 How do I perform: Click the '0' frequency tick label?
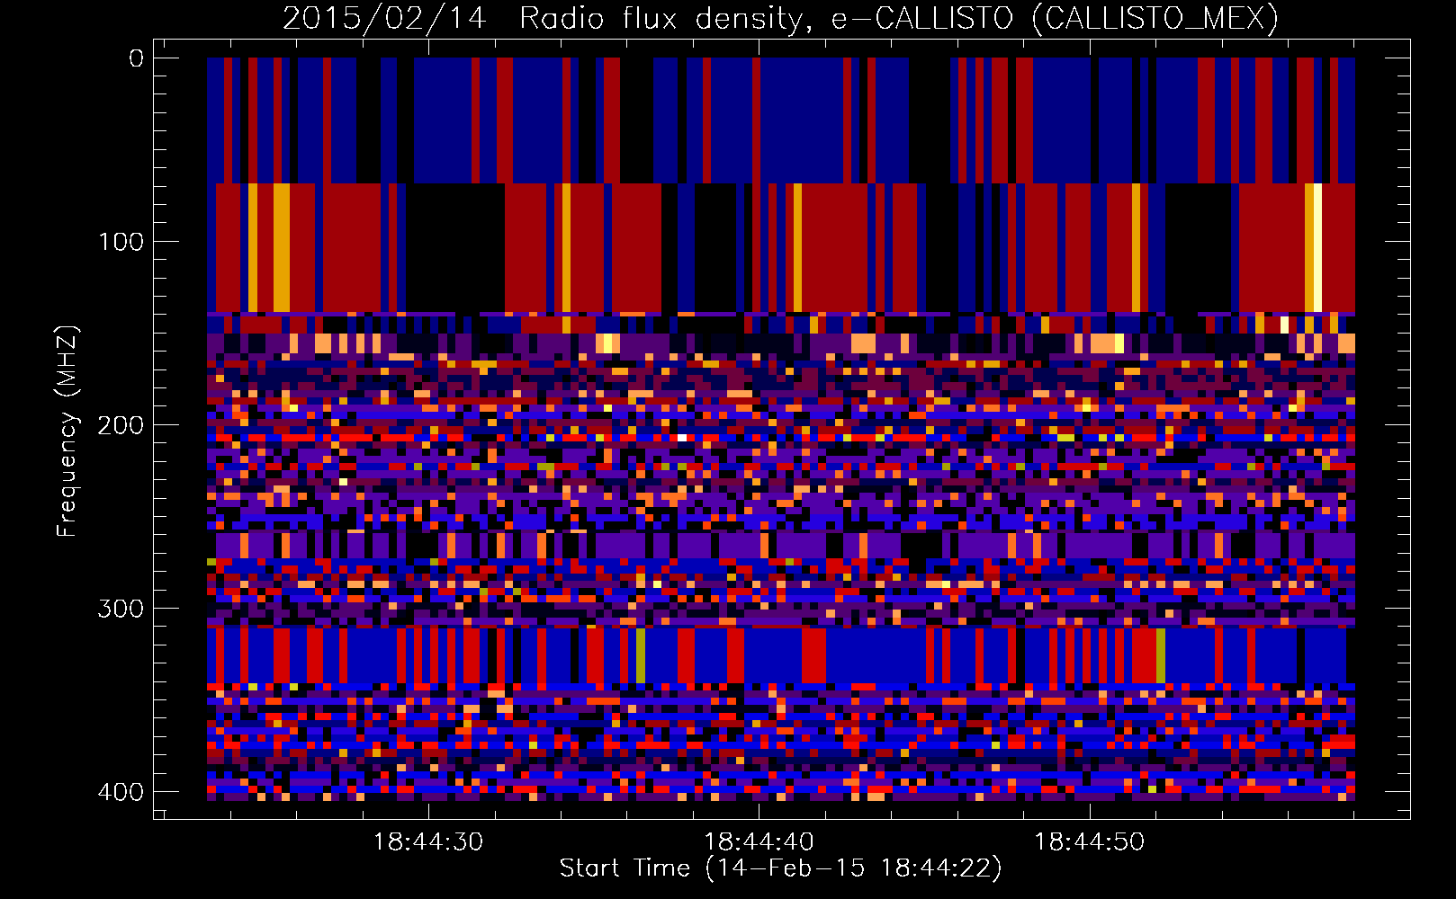pos(136,58)
